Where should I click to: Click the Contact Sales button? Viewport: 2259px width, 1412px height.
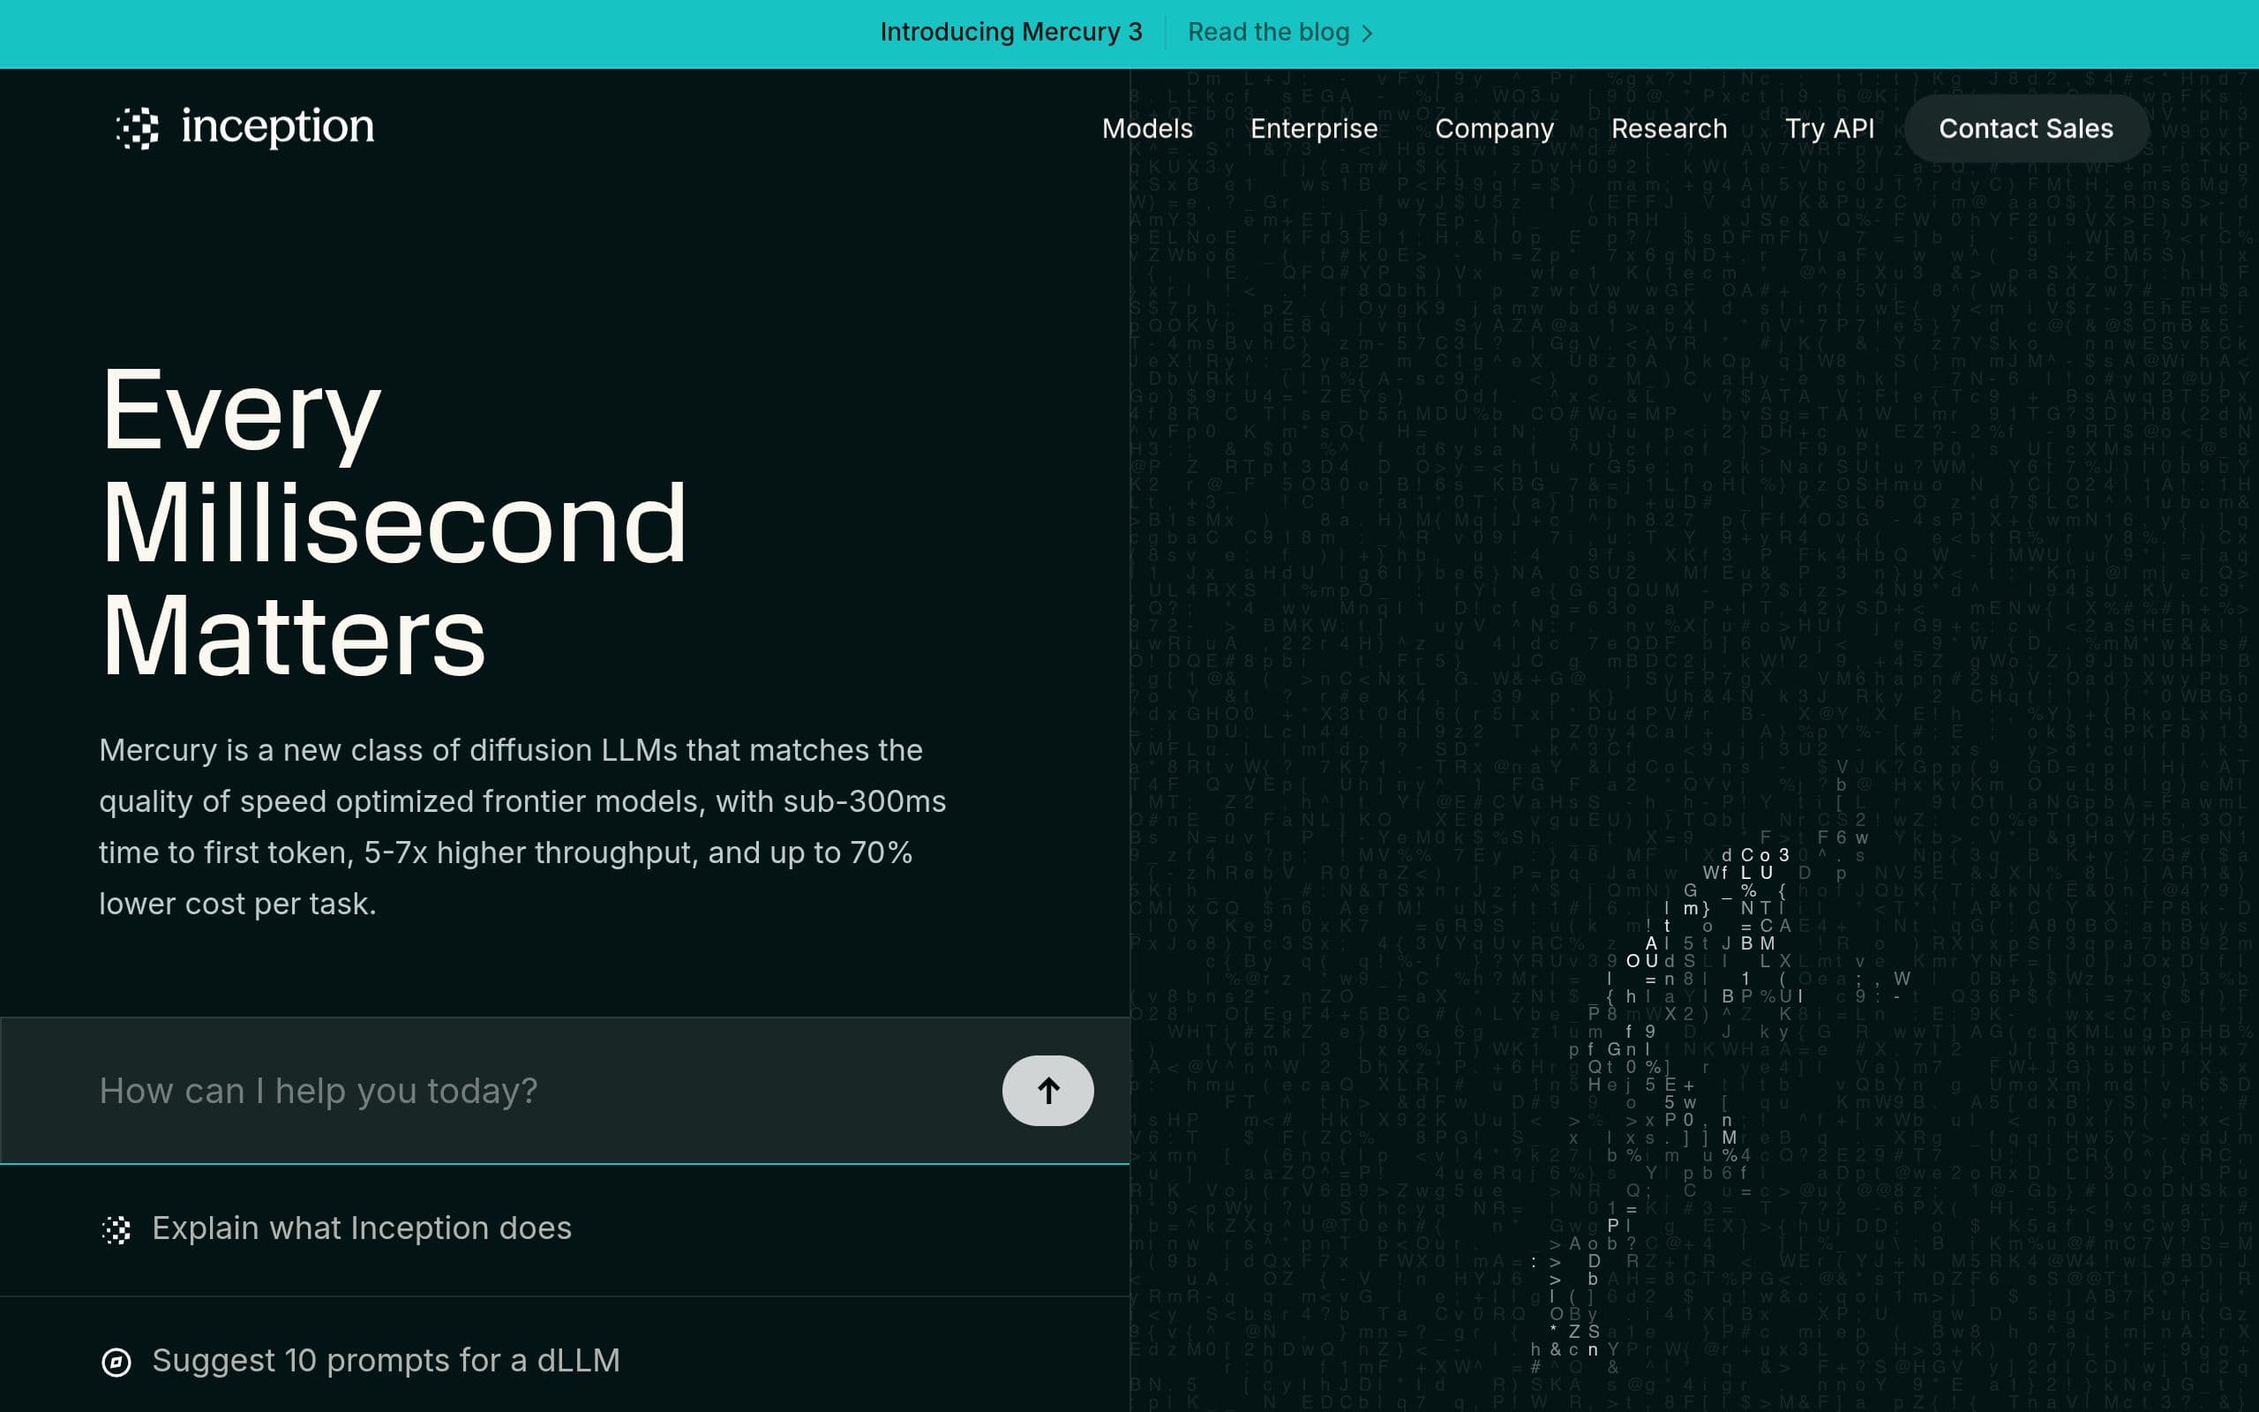[x=2026, y=129]
